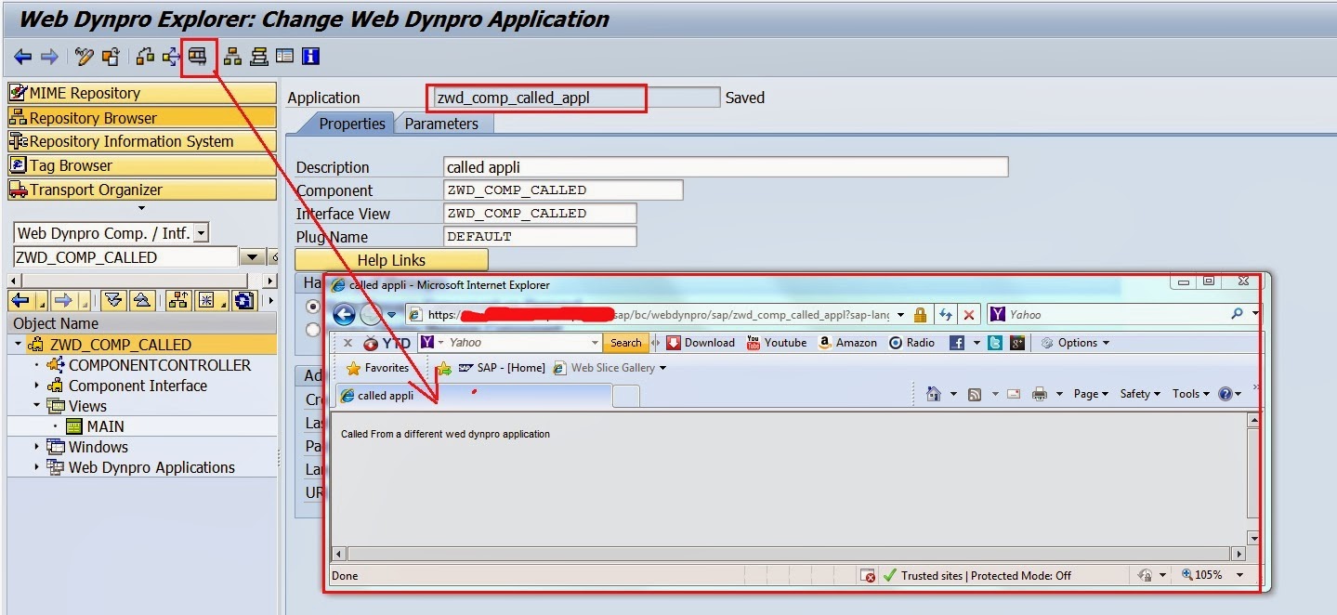Switch to the Parameters tab
1337x615 pixels.
[x=441, y=124]
